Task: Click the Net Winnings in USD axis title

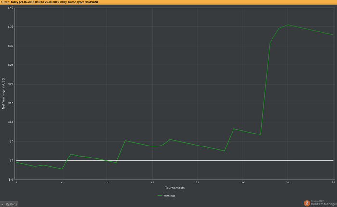Action: [x=3, y=93]
